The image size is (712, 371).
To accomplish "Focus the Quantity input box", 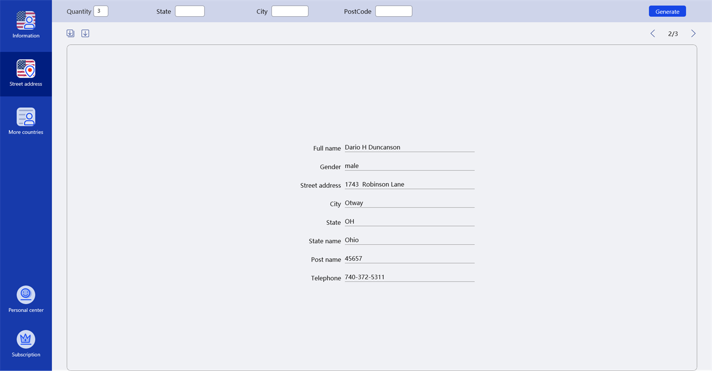I will pyautogui.click(x=101, y=11).
